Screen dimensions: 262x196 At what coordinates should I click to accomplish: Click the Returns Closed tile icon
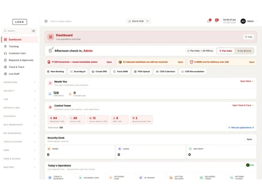pos(232,178)
